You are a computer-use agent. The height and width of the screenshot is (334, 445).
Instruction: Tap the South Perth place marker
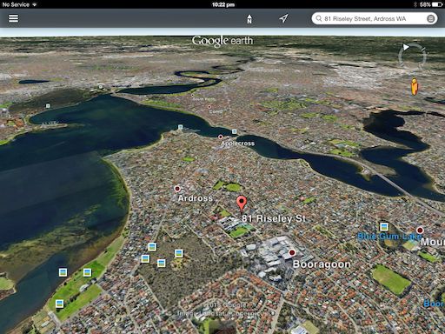(x=192, y=95)
